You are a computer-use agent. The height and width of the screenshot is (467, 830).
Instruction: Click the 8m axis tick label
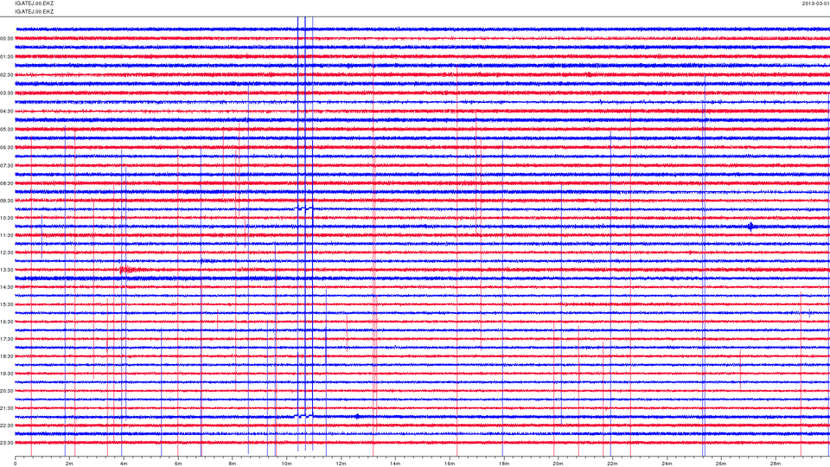tap(233, 464)
